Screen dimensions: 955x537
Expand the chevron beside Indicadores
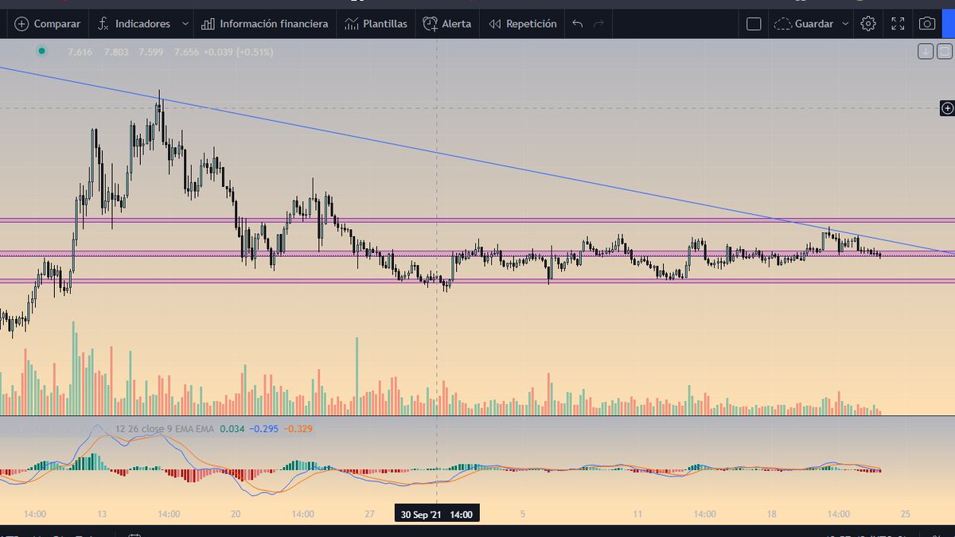(185, 24)
